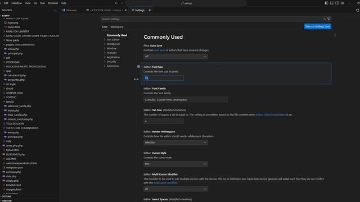Toggle the secondary sidebar layout icon
The image size is (360, 202).
pyautogui.click(x=337, y=3)
